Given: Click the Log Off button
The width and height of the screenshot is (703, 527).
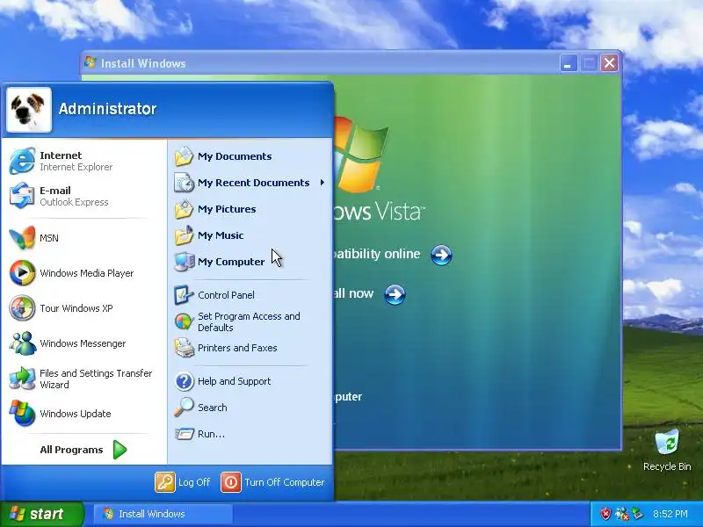Looking at the screenshot, I should tap(183, 482).
